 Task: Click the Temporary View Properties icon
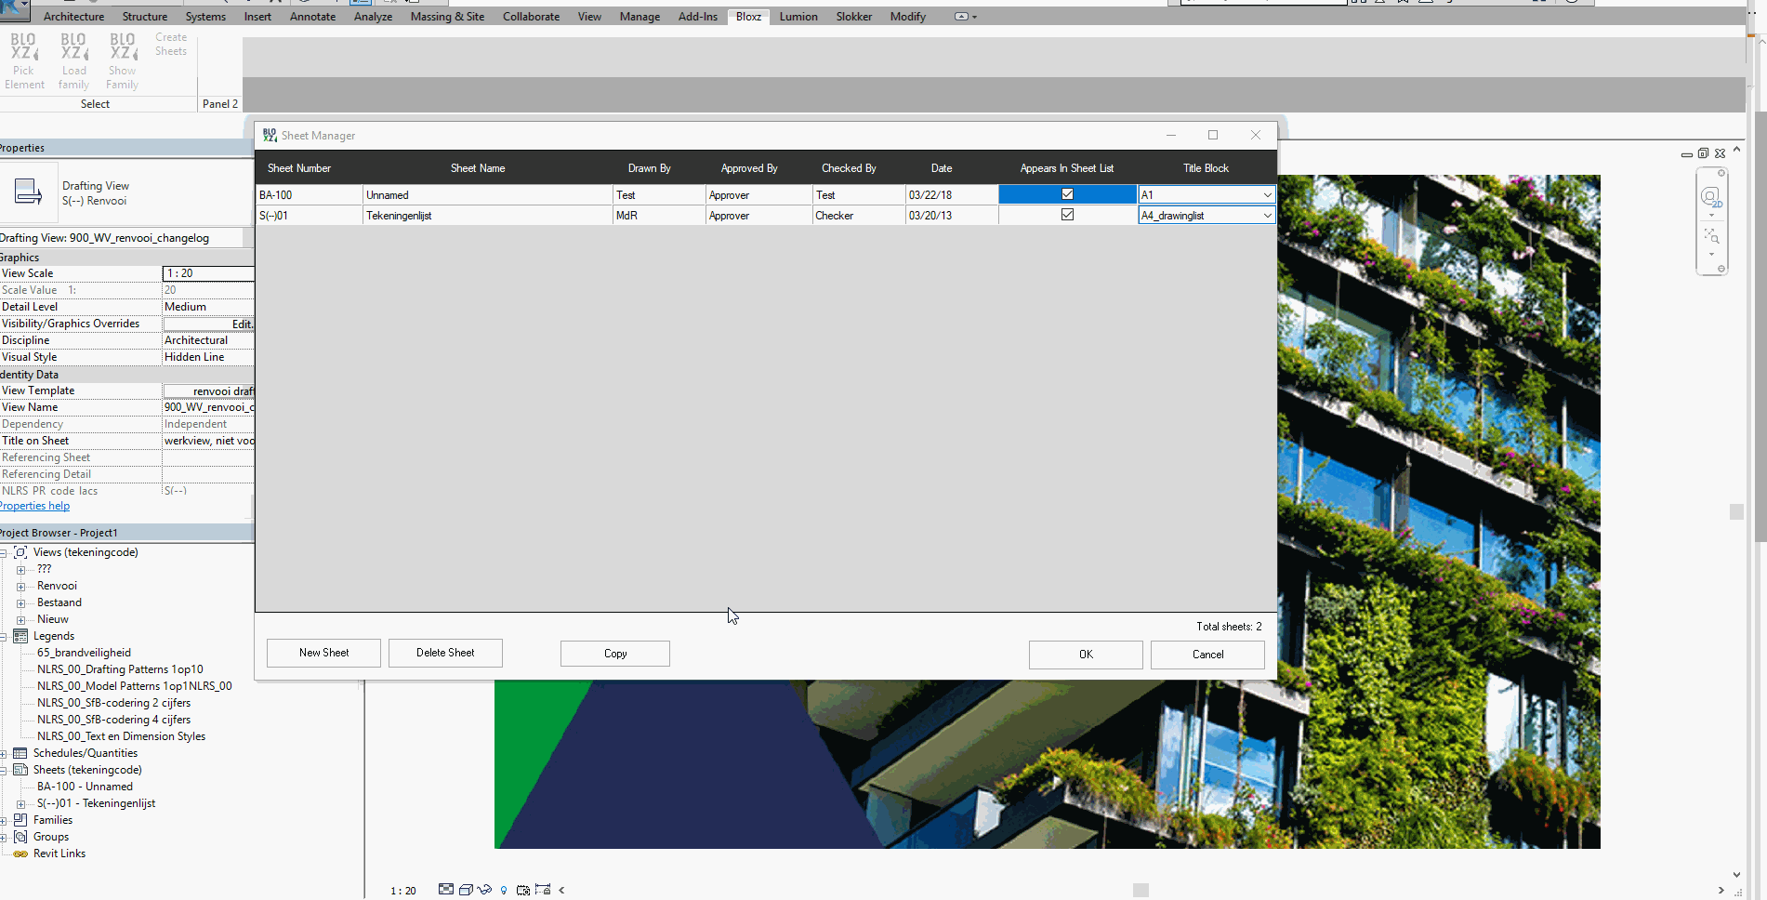pos(523,890)
